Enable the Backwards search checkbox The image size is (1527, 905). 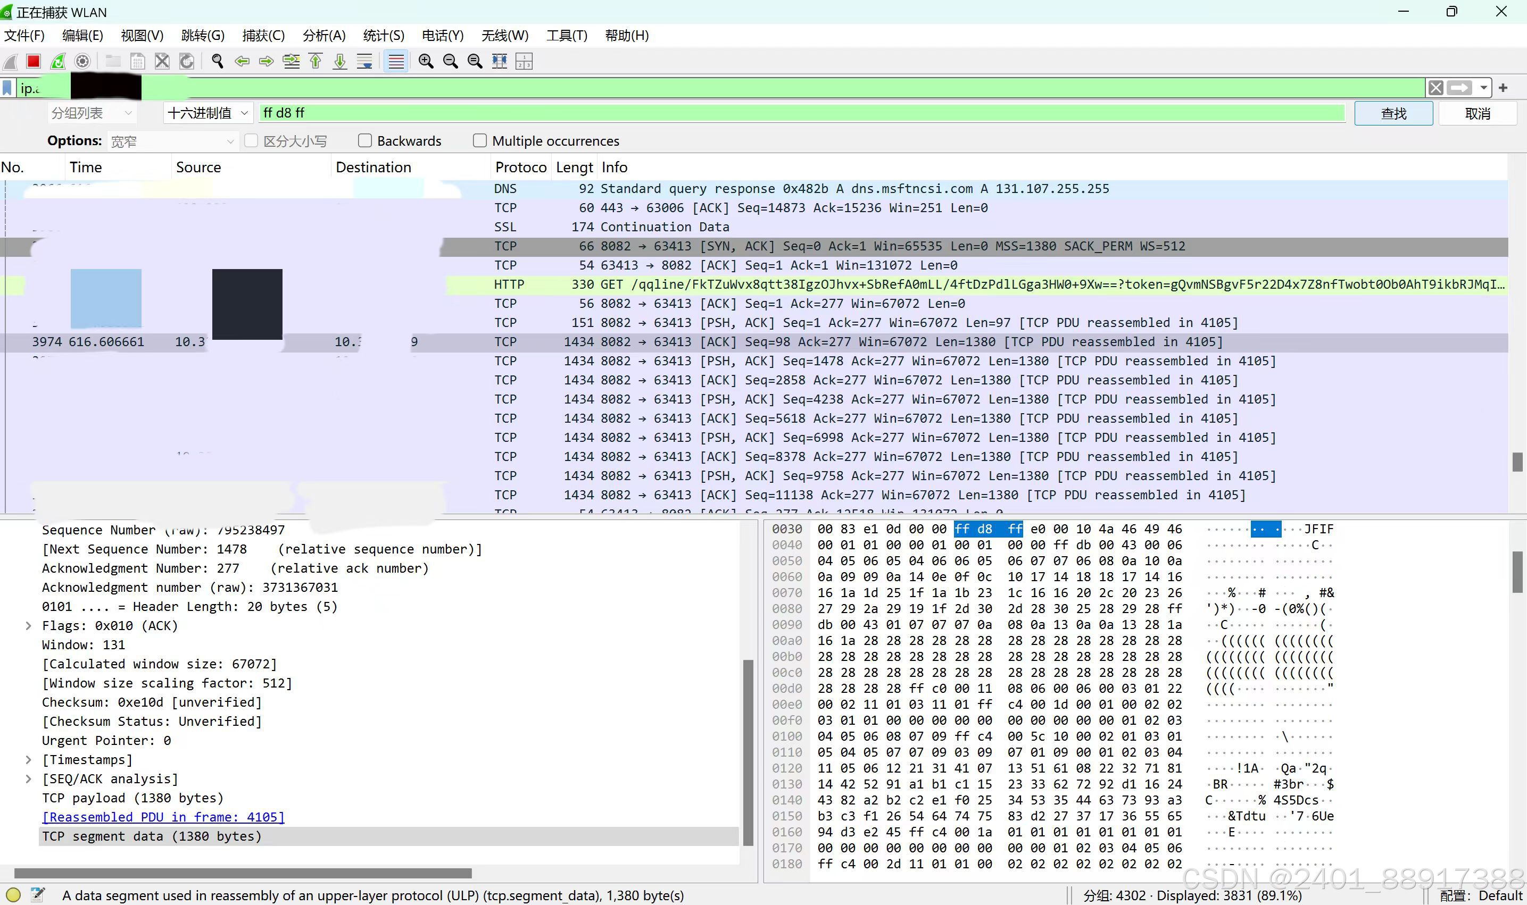click(365, 141)
